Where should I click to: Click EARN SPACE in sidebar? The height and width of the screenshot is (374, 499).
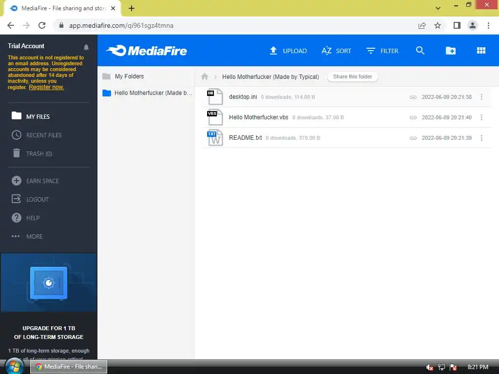(35, 181)
